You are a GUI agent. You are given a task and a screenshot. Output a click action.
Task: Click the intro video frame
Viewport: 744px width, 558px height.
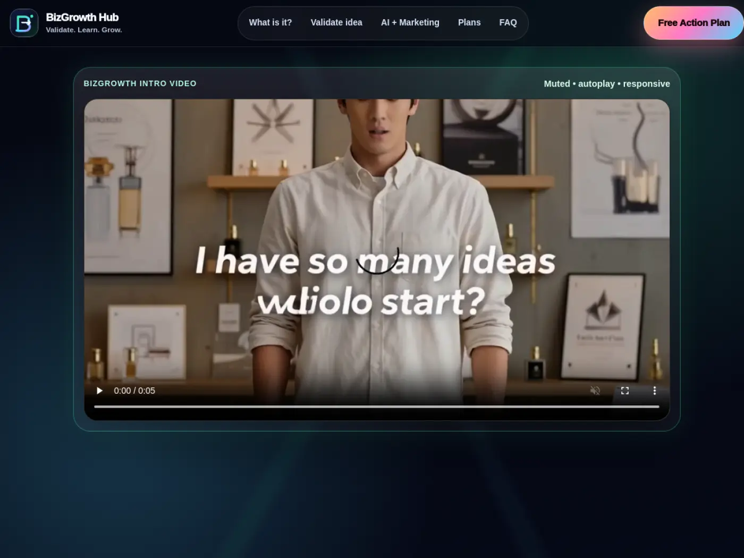[x=377, y=260]
